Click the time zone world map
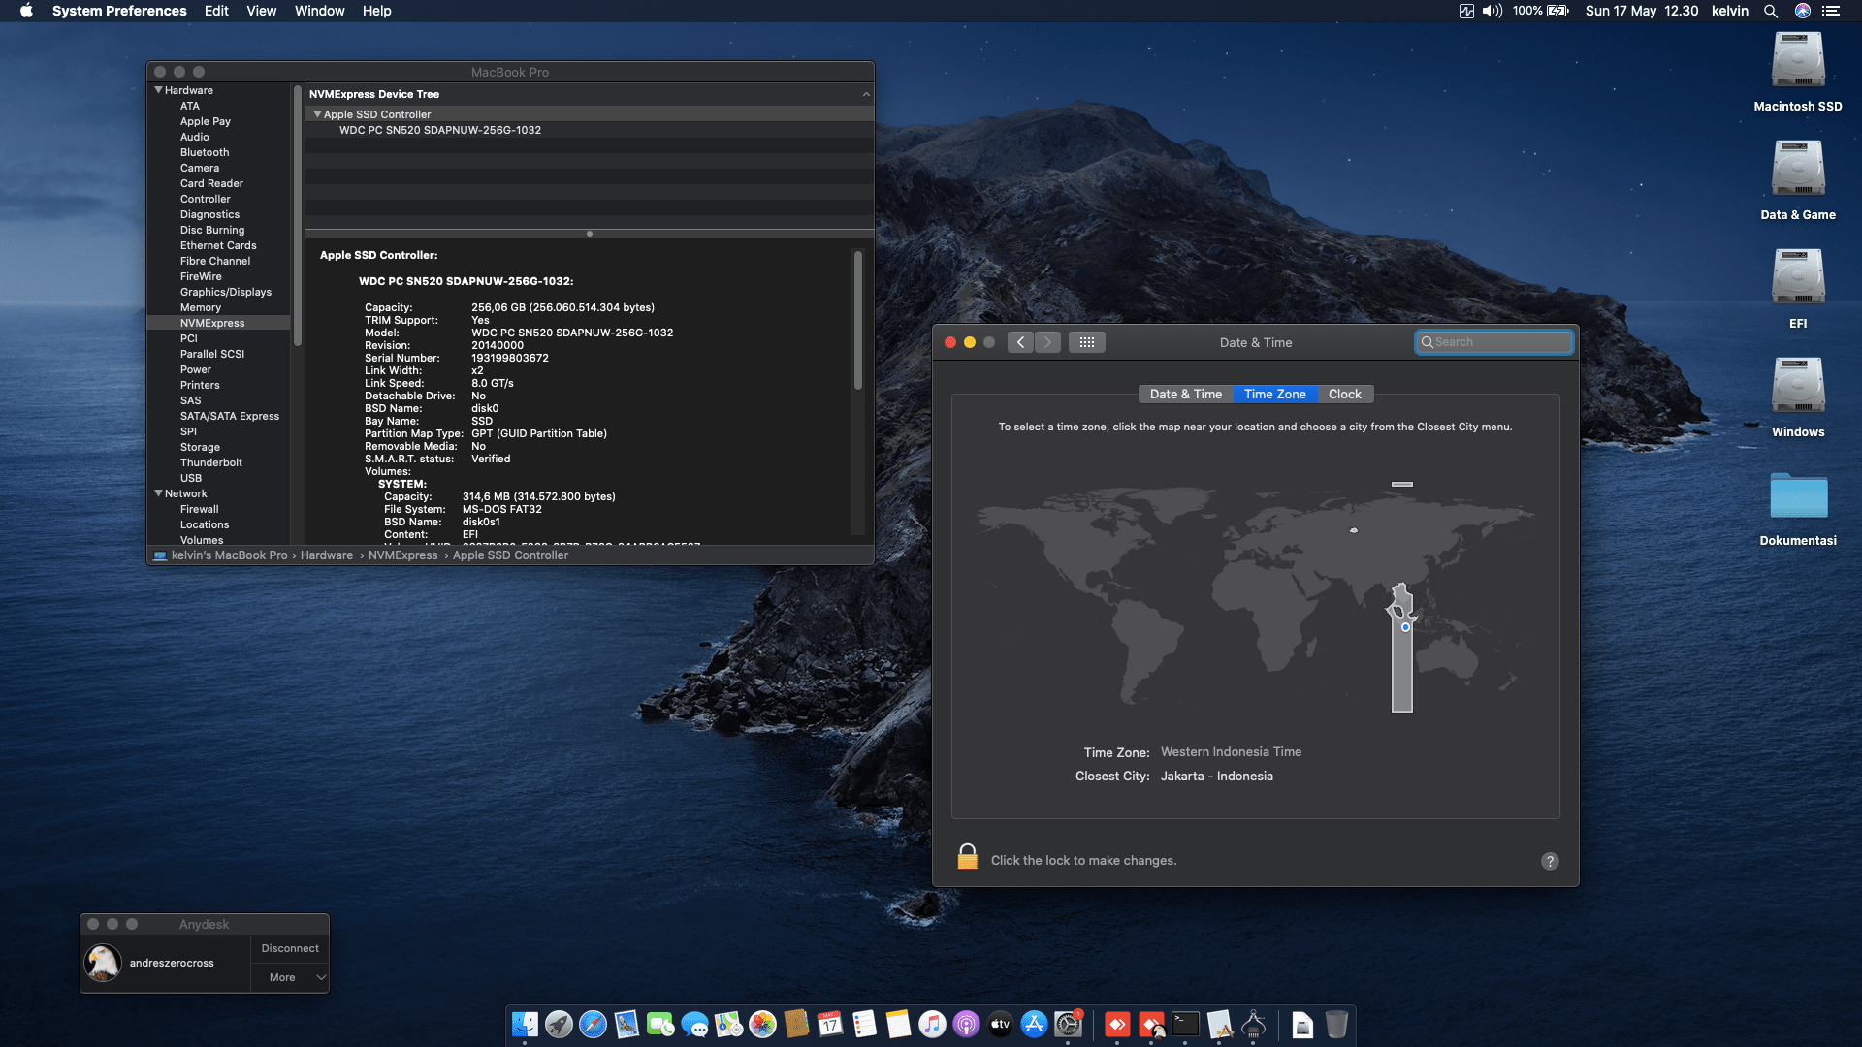 click(1255, 596)
